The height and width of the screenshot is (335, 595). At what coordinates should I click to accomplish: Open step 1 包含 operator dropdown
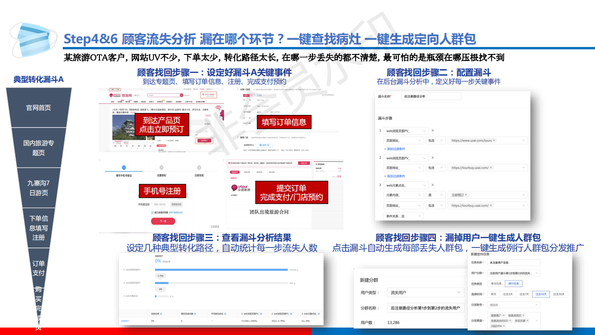(435, 140)
